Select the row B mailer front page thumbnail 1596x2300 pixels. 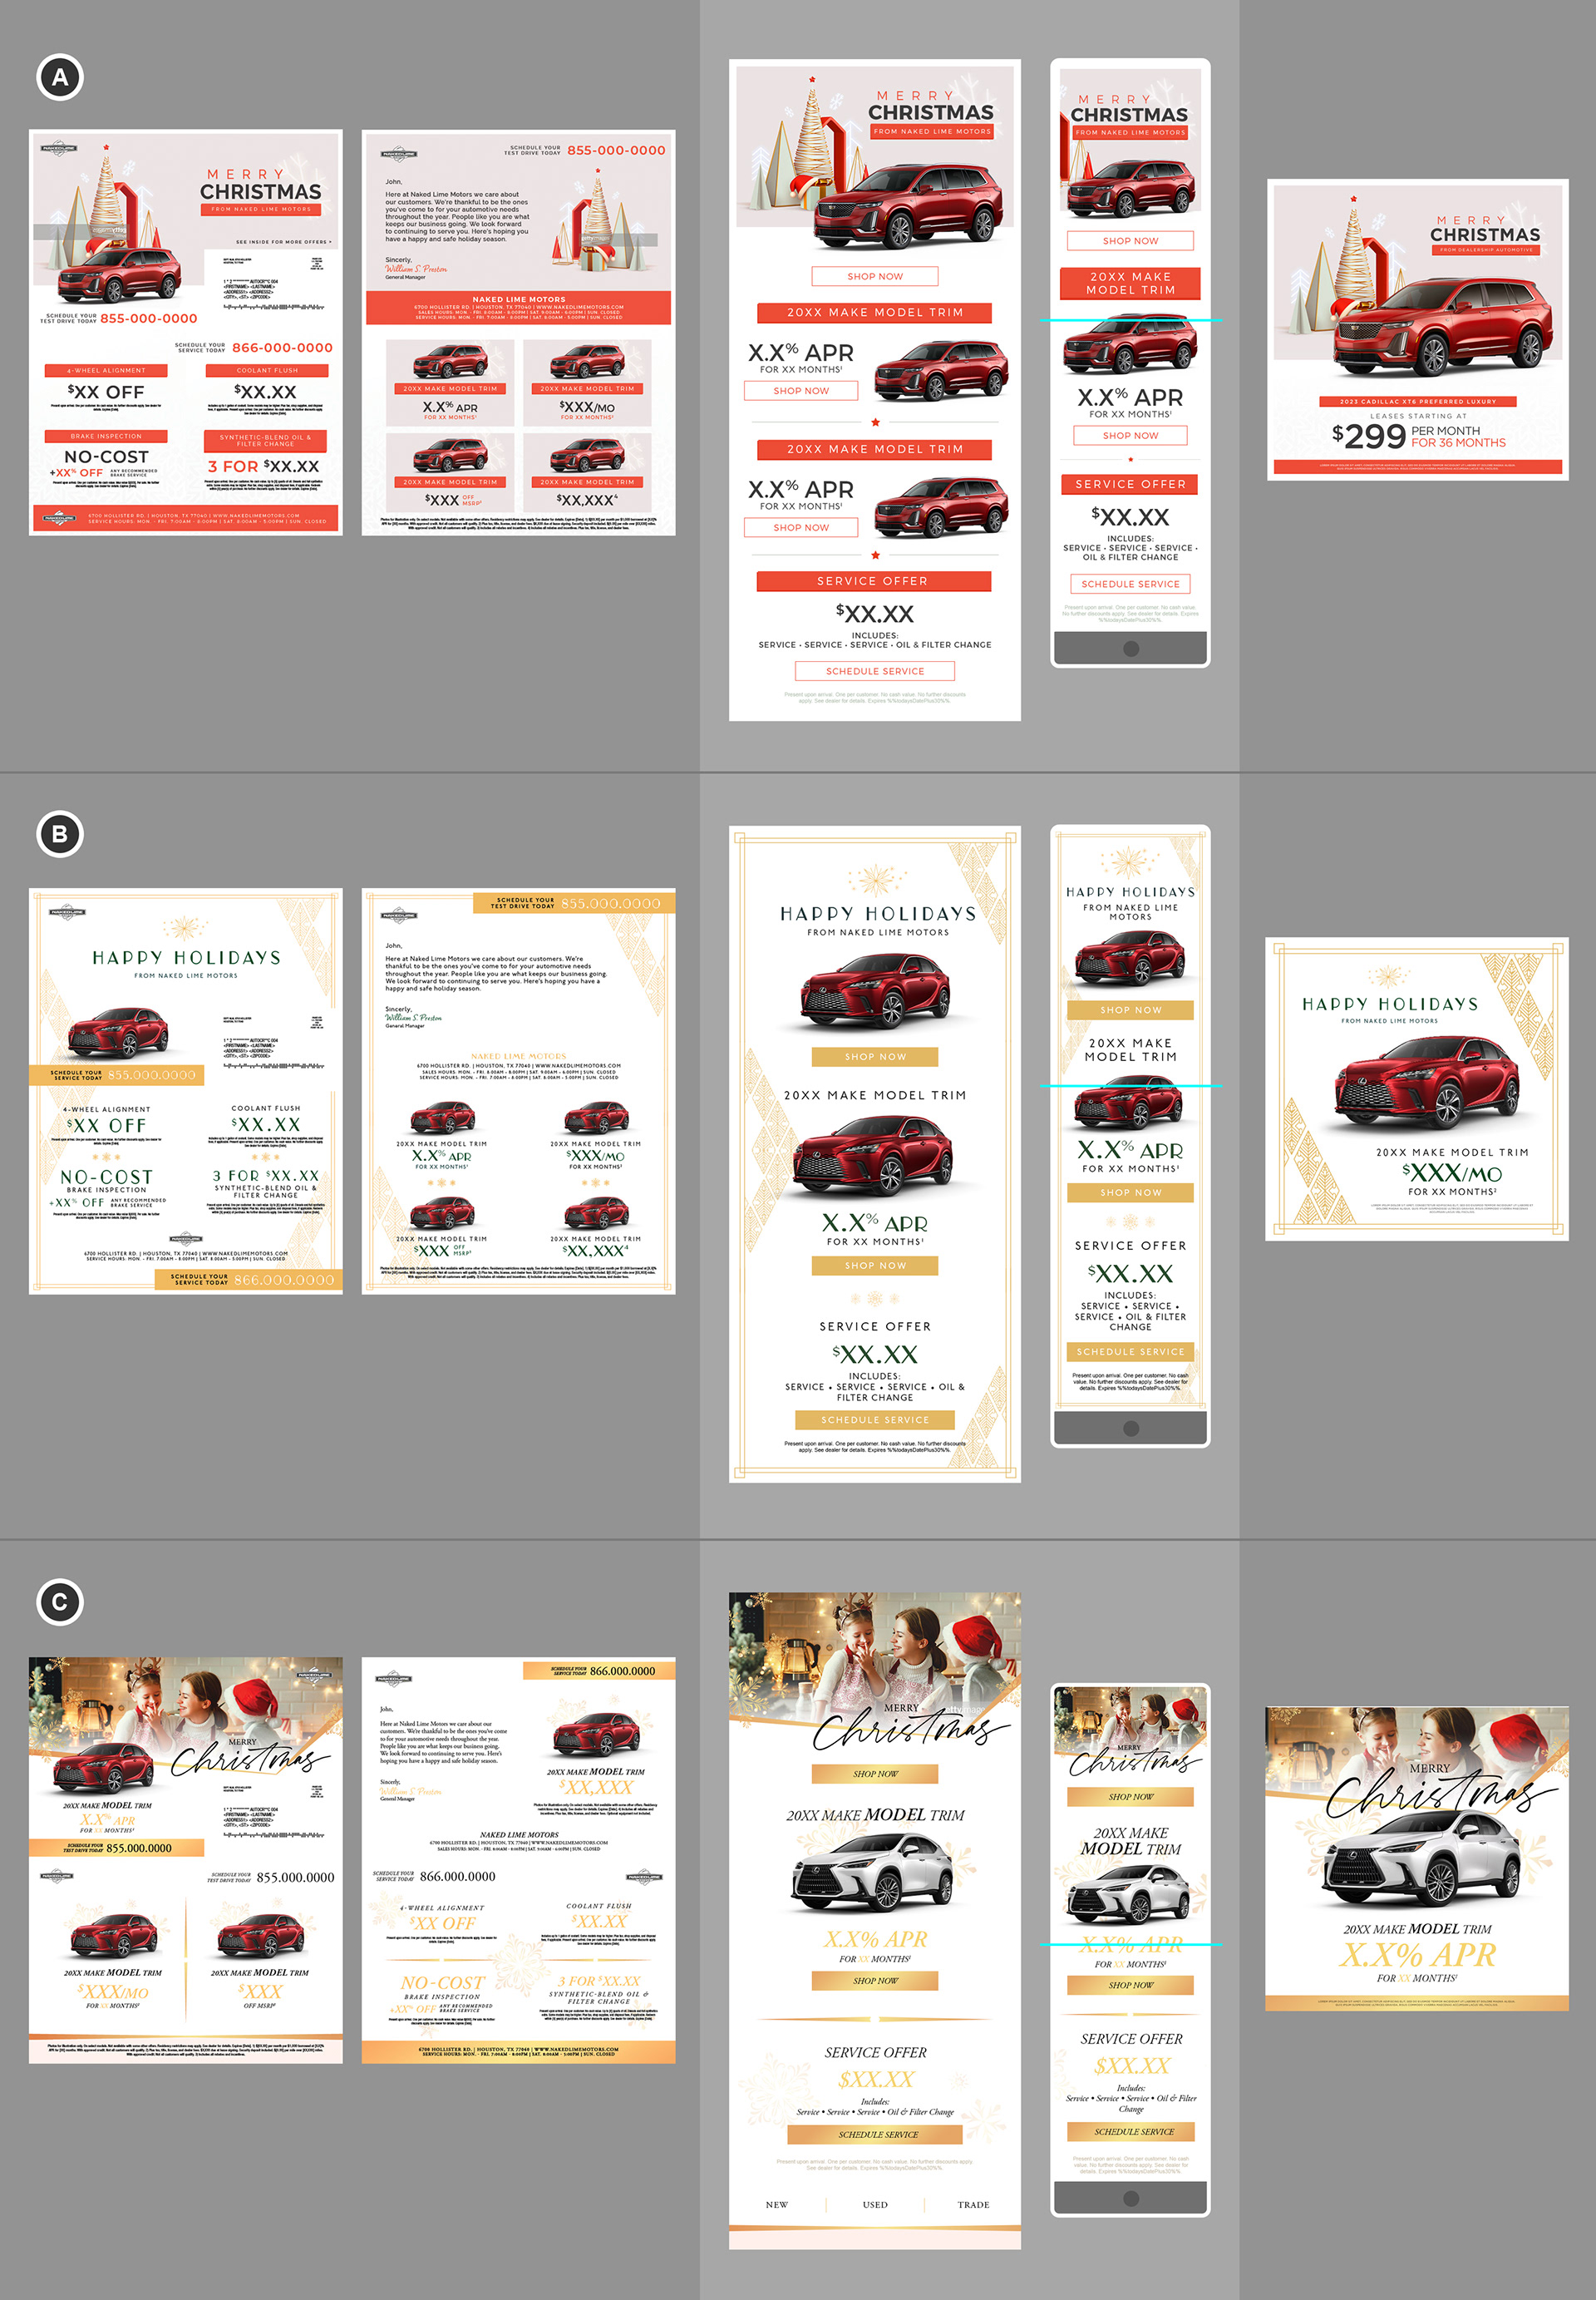(x=186, y=1090)
